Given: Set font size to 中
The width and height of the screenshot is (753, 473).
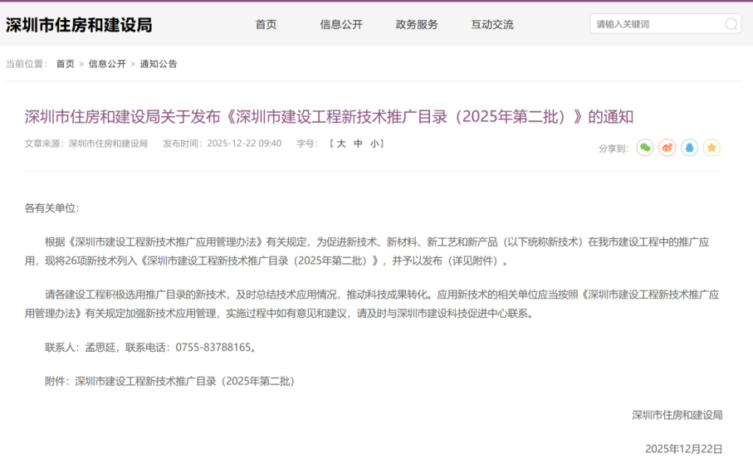Looking at the screenshot, I should 358,144.
